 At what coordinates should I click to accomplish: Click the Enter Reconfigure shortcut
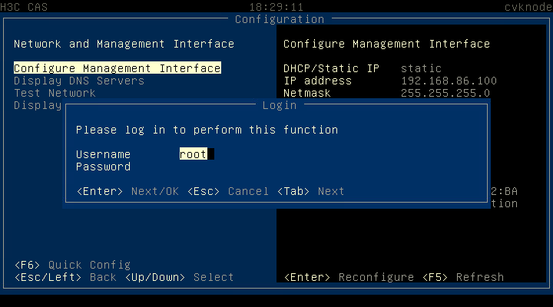pyautogui.click(x=349, y=277)
